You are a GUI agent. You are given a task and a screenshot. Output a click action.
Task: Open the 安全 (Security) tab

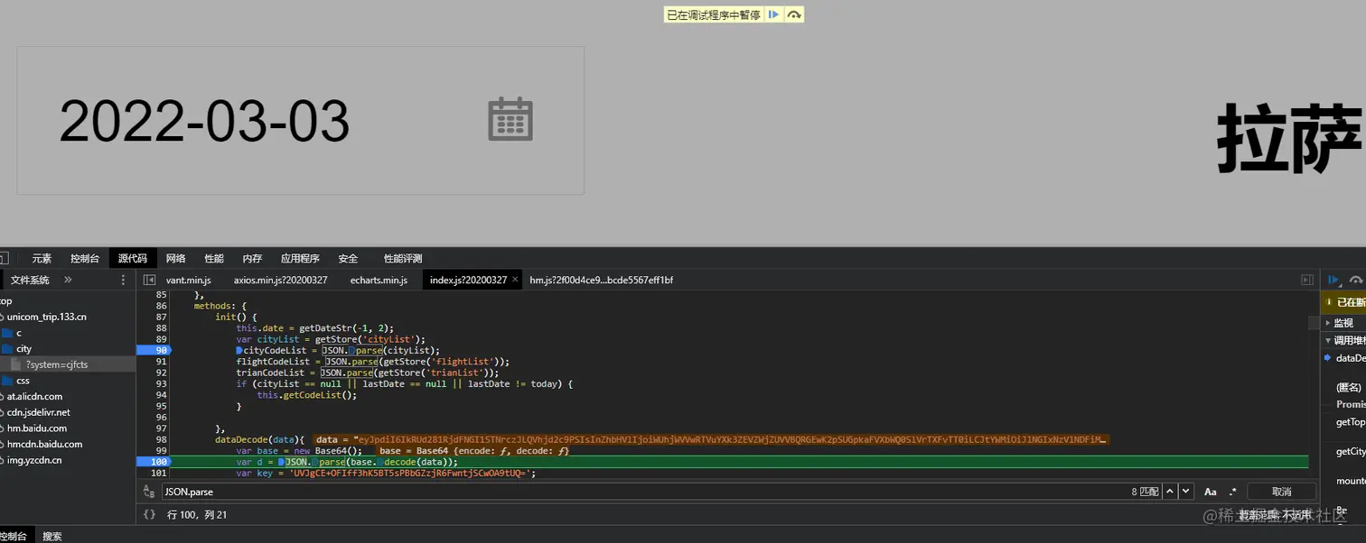pyautogui.click(x=348, y=259)
